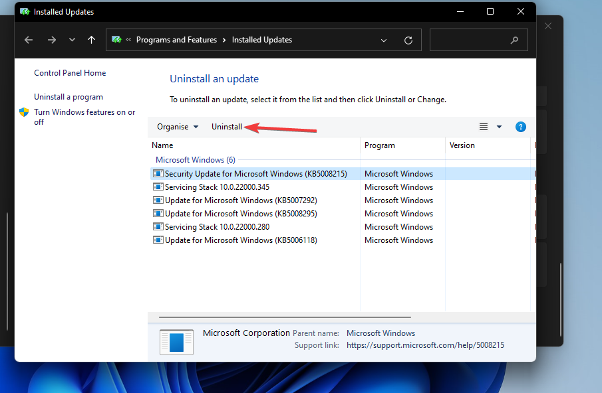Refresh the Installed Updates list
Viewport: 602px width, 393px height.
click(x=408, y=40)
